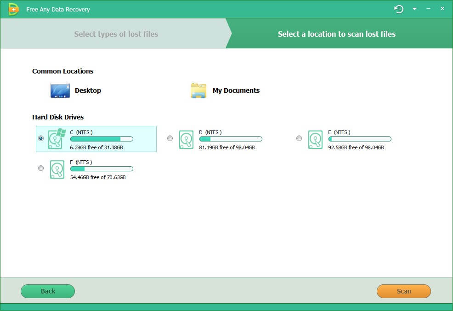Close the Free Any Data Recovery window
453x311 pixels.
click(x=442, y=9)
